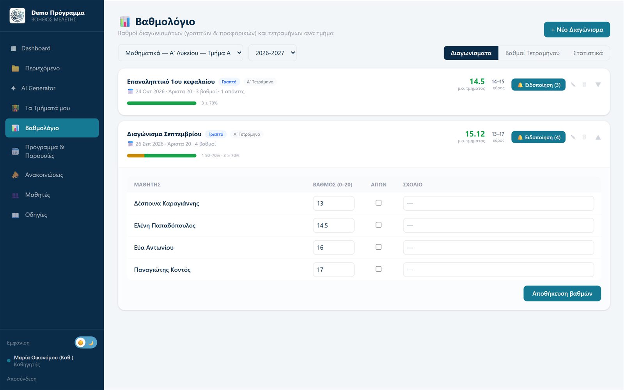Open the 2026-2027 school year dropdown

point(273,53)
